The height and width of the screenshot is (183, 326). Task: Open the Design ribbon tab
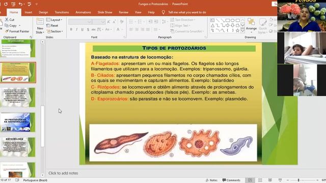pos(43,12)
